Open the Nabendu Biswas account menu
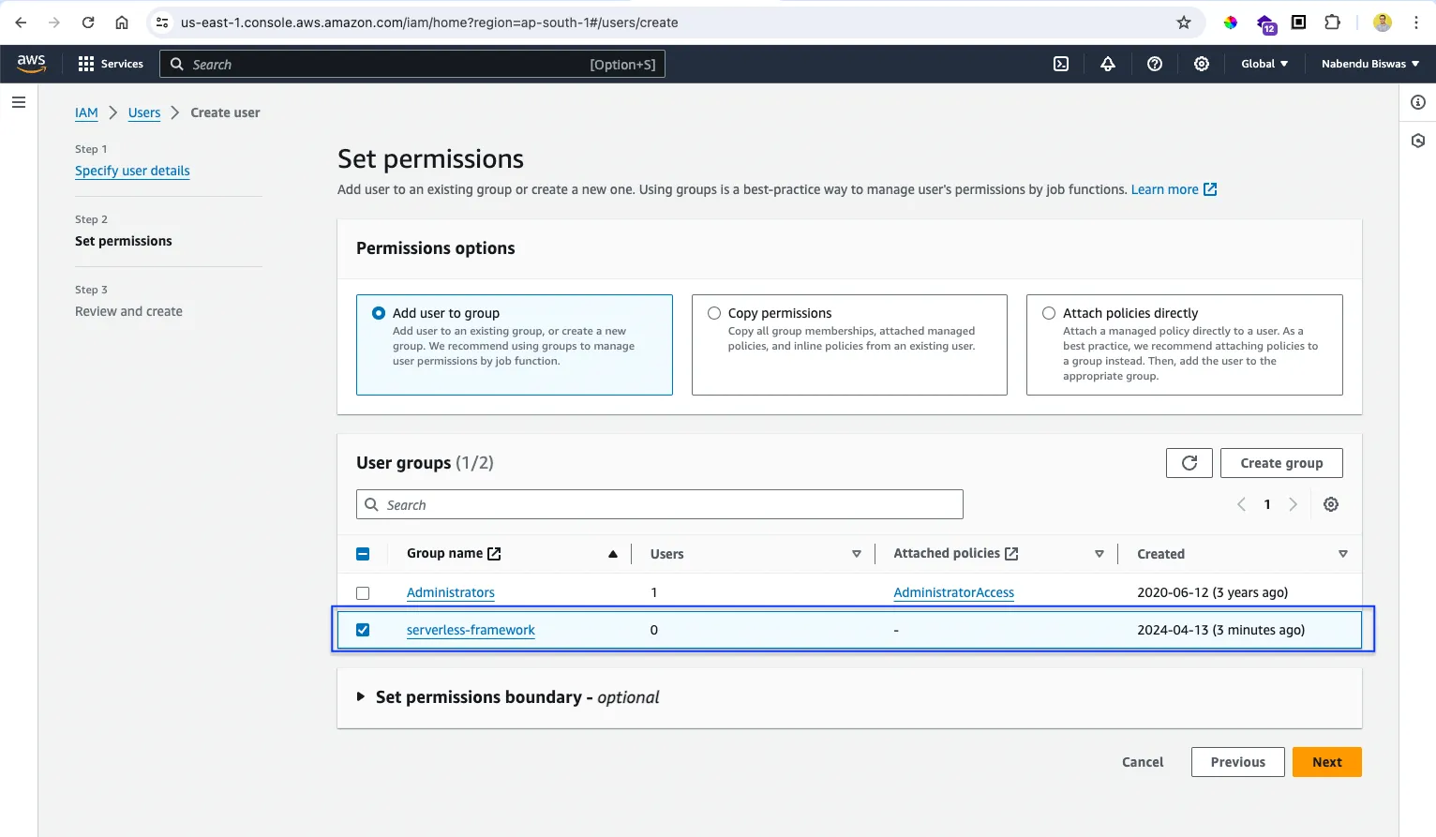 pyautogui.click(x=1370, y=64)
